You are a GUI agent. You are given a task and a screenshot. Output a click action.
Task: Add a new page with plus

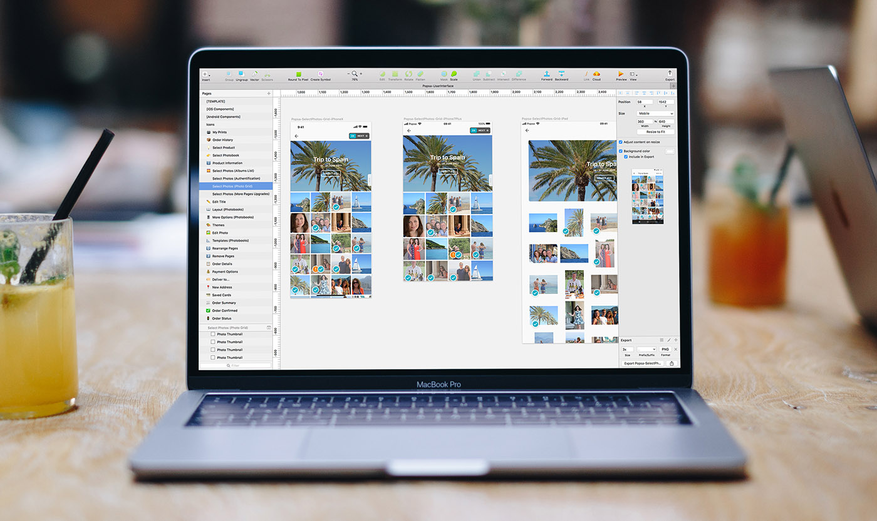point(269,93)
